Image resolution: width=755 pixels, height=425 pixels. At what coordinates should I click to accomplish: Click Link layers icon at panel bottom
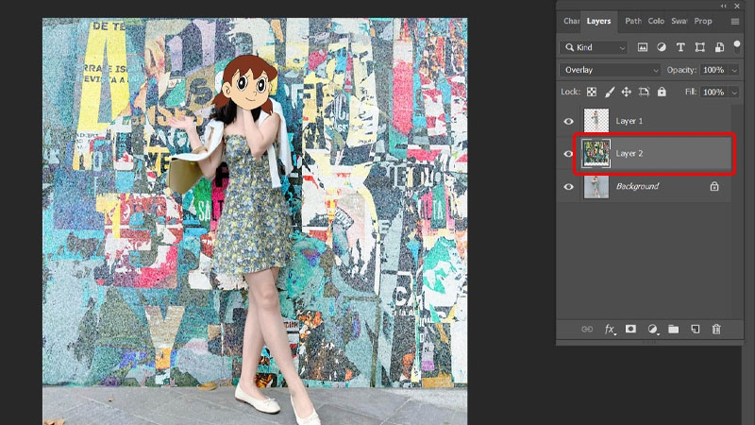[587, 329]
